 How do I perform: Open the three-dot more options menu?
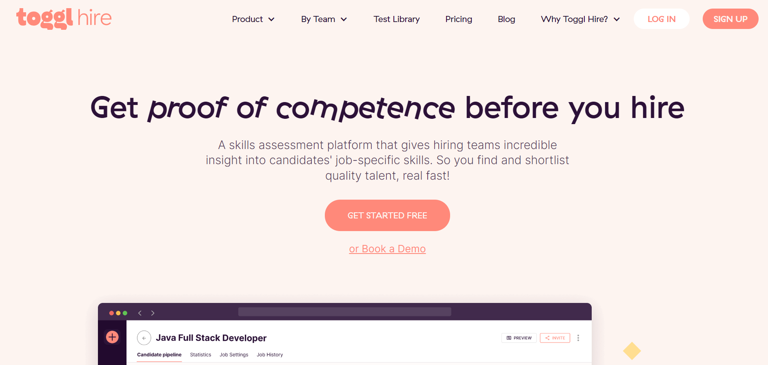point(578,338)
